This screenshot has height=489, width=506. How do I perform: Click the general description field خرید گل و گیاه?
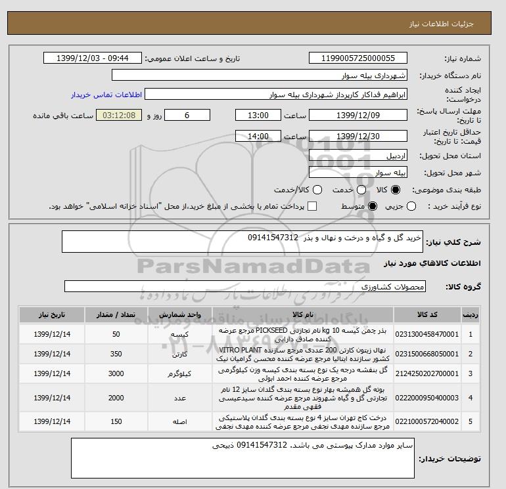click(x=242, y=242)
